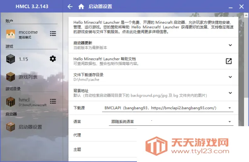Click the vertical scrollbar track
Screen dimensions: 249x162
(x=246, y=112)
